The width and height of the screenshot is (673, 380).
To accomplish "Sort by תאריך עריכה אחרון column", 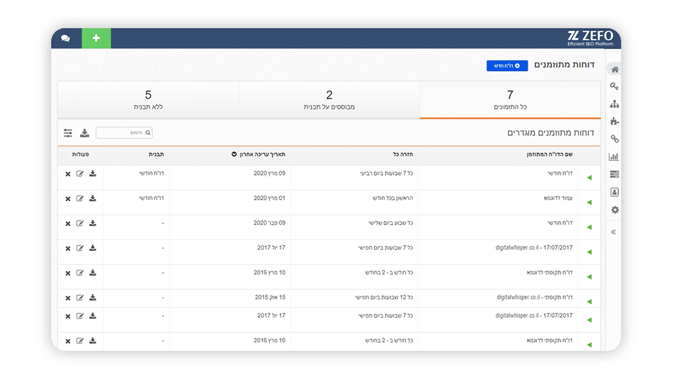I will click(258, 155).
